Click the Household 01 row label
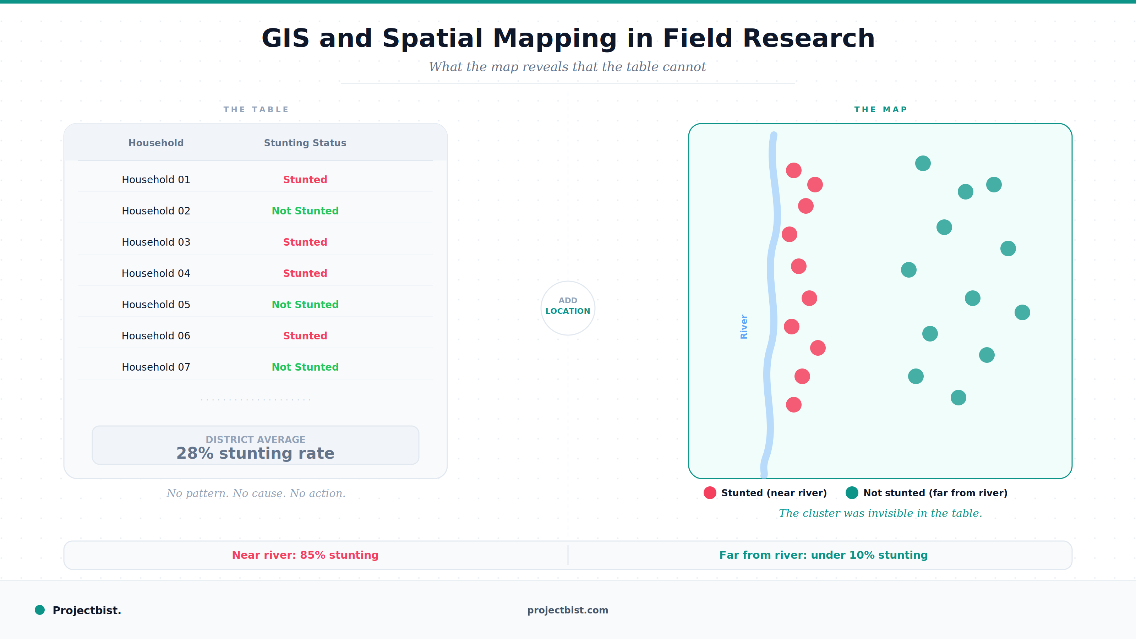The height and width of the screenshot is (639, 1136). (x=156, y=180)
